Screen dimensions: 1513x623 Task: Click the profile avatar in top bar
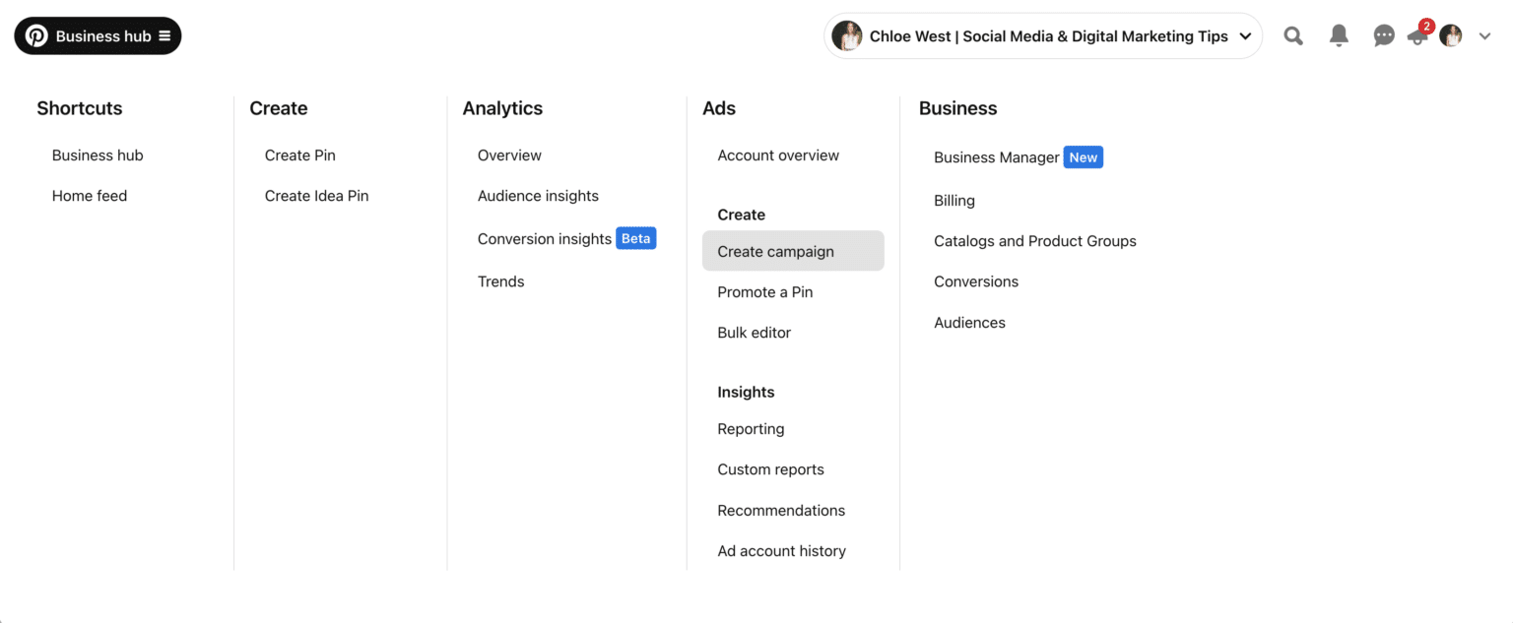1450,35
